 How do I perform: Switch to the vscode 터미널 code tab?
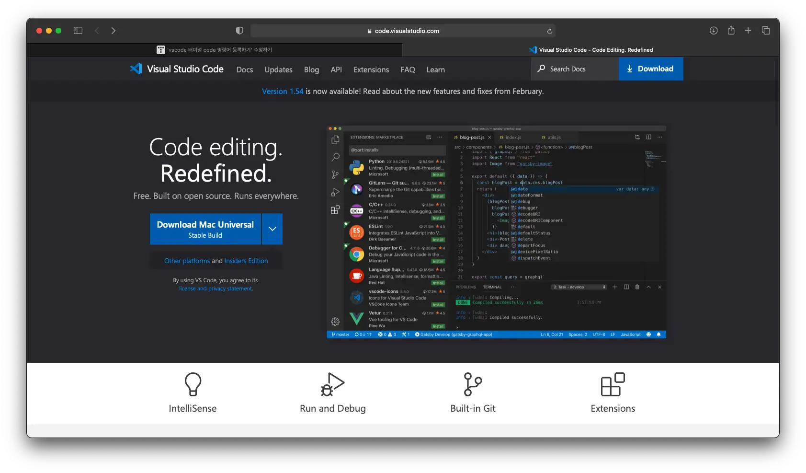click(215, 50)
